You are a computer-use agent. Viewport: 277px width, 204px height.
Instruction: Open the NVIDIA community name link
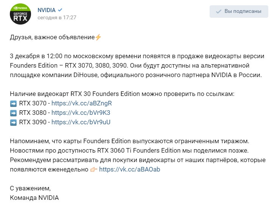pyautogui.click(x=47, y=10)
